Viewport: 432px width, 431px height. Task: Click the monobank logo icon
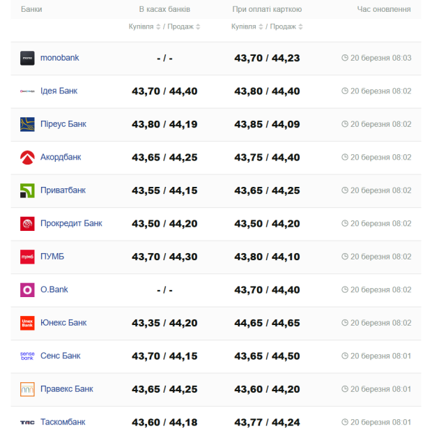click(x=27, y=58)
